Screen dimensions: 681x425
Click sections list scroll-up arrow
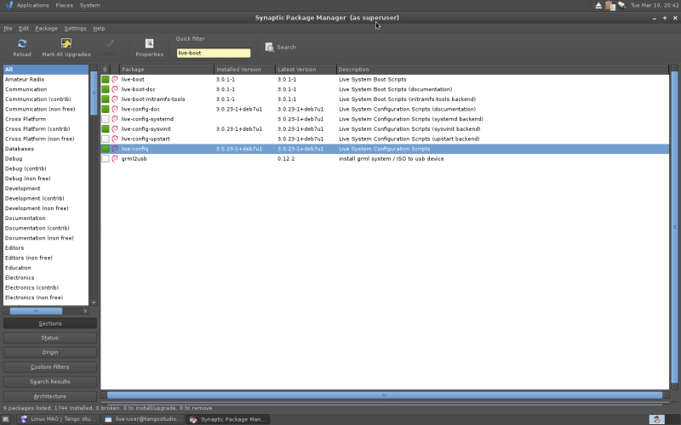[94, 68]
